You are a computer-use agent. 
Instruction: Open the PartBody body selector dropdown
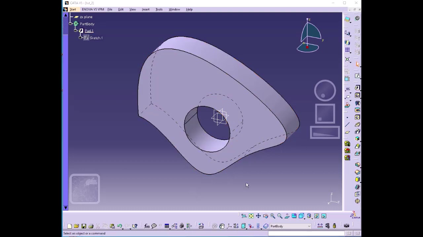tap(290, 226)
